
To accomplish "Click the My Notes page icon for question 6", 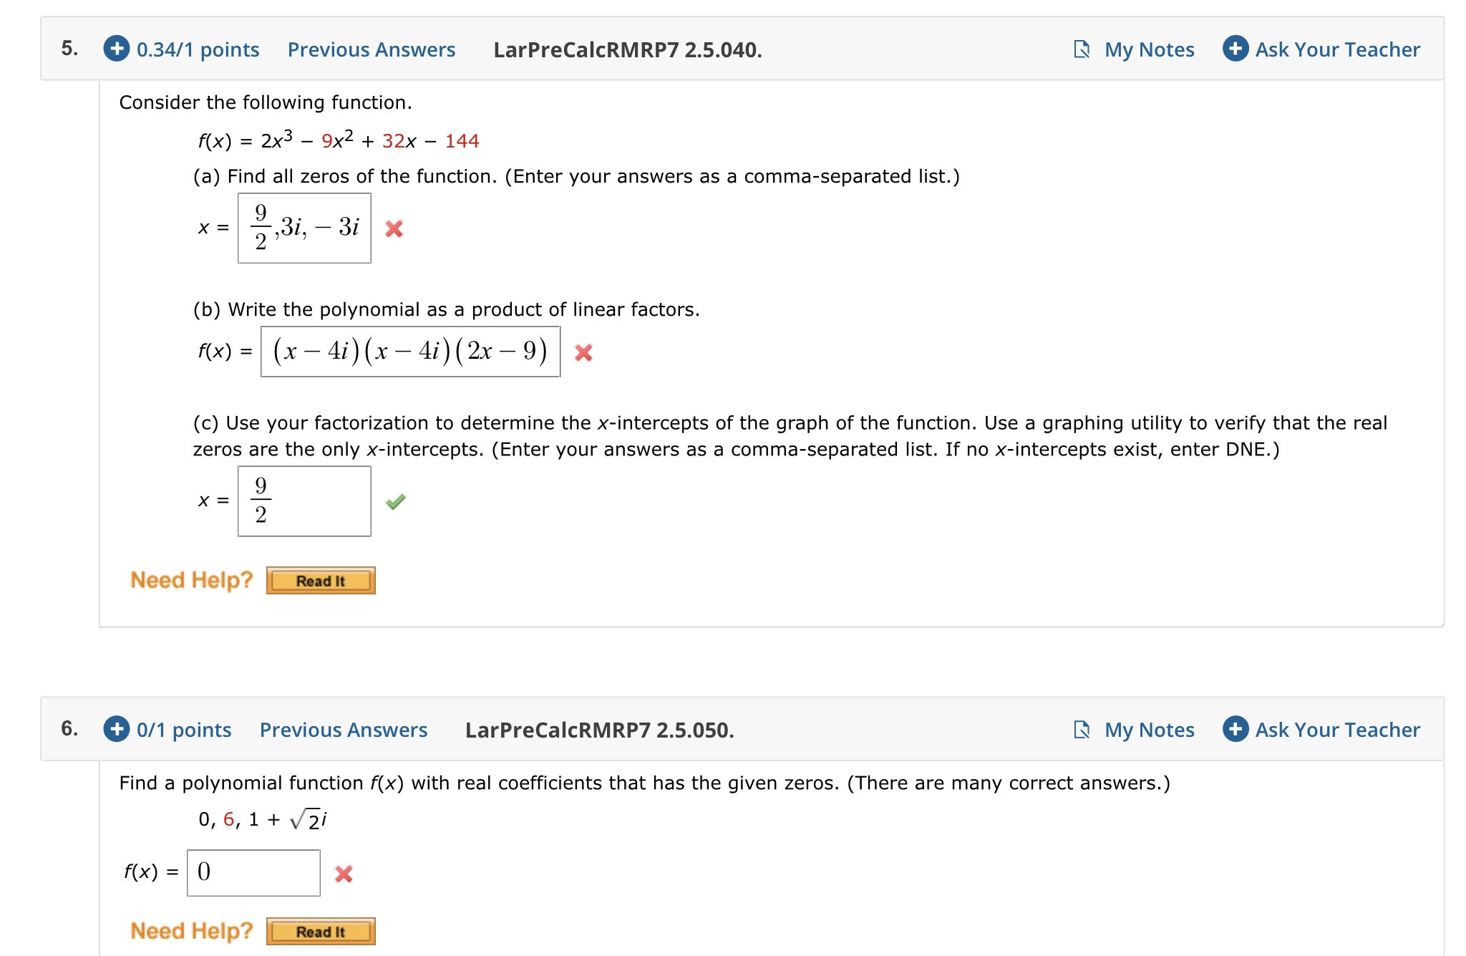I will coord(1083,730).
